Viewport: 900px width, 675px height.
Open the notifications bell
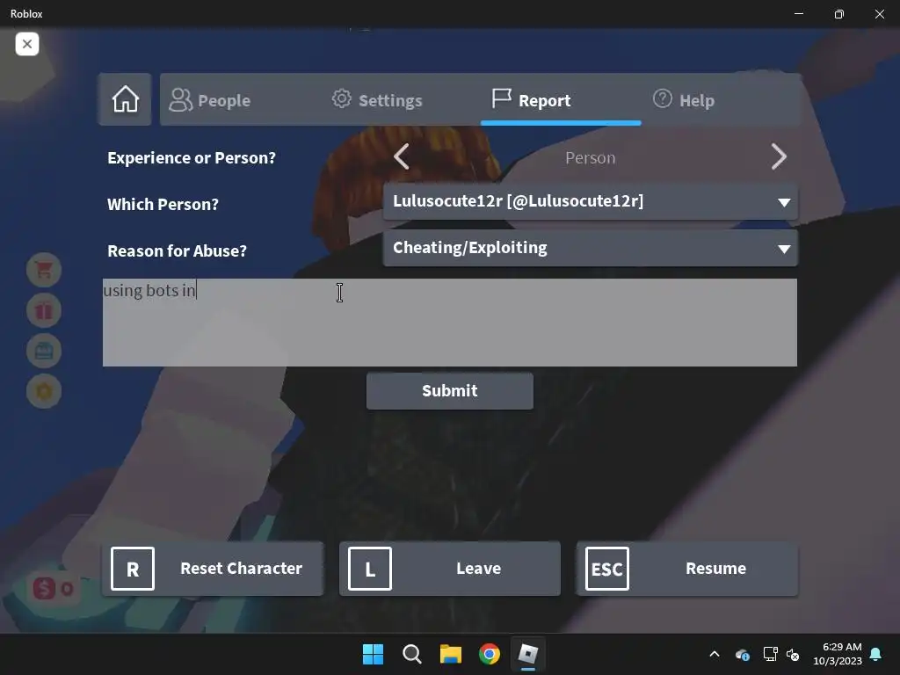pyautogui.click(x=876, y=654)
